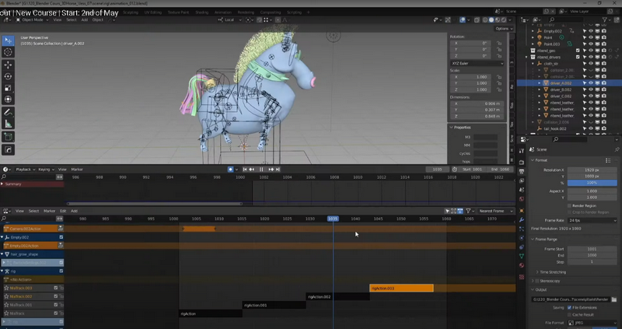Image resolution: width=622 pixels, height=329 pixels.
Task: Uncheck File Extensions option
Action: click(570, 307)
